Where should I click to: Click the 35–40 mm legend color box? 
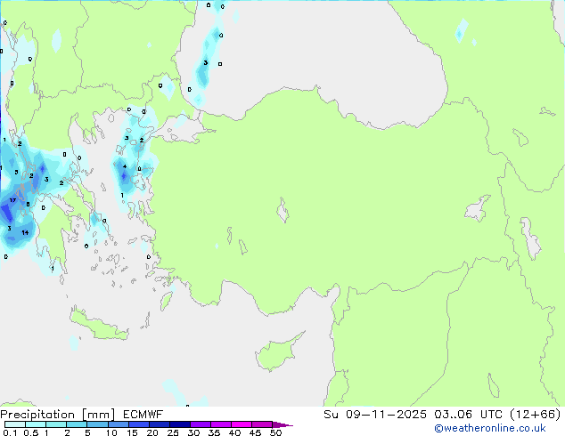click(220, 424)
